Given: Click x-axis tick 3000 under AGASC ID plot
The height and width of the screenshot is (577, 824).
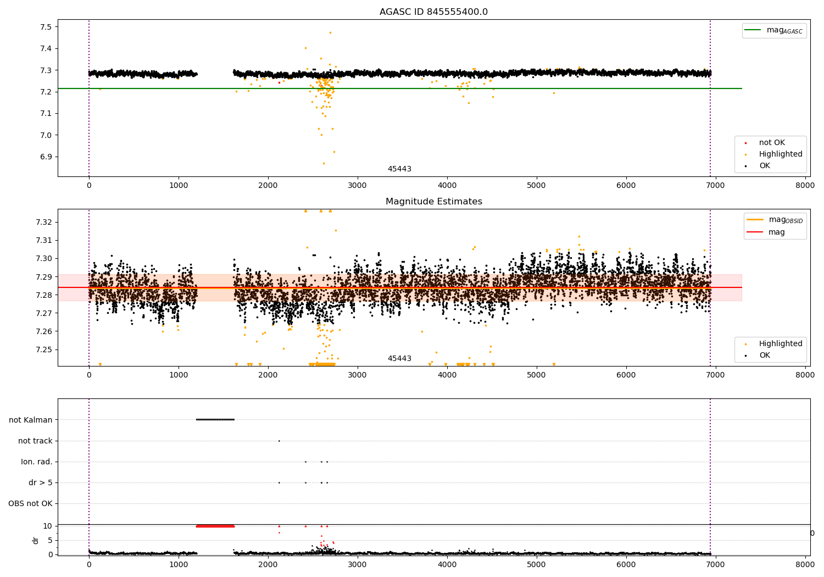Looking at the screenshot, I should click(x=358, y=185).
